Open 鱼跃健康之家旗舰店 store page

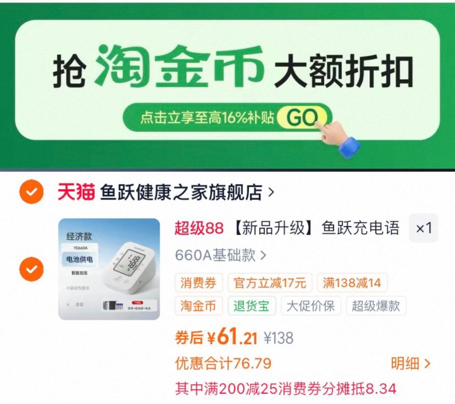181,192
